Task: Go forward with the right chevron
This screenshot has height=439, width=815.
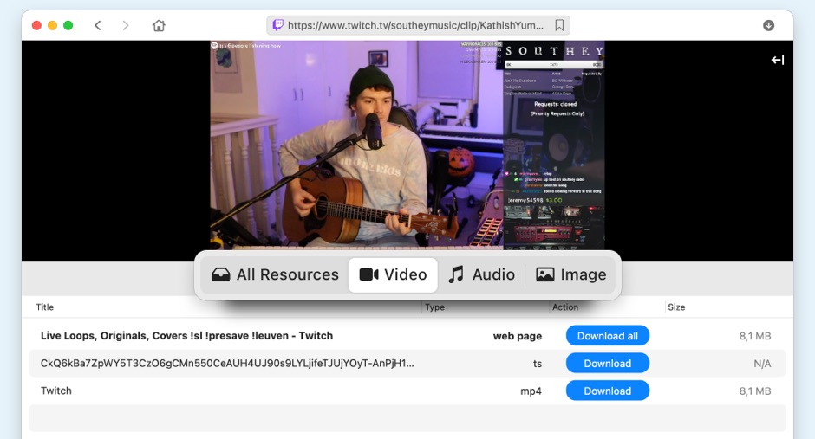Action: pos(125,25)
